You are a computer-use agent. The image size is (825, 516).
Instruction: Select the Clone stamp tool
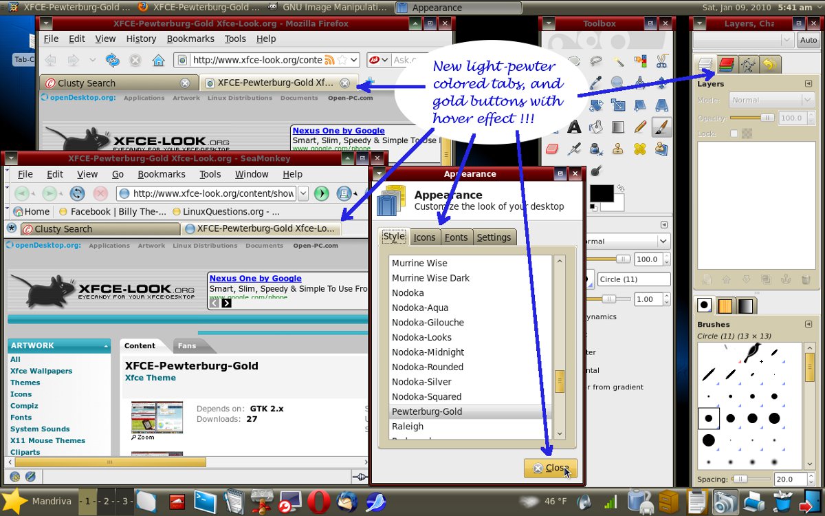(618, 149)
